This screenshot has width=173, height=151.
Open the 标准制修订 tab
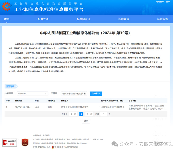pos(83,19)
